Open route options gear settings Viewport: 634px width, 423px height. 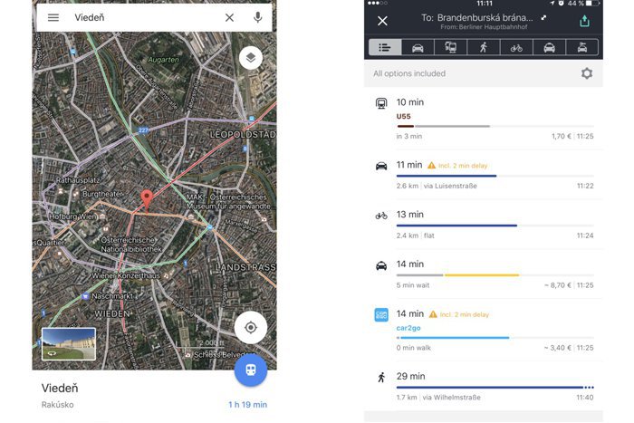pos(586,73)
